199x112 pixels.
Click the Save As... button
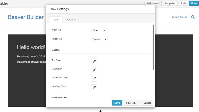[x=132, y=103]
